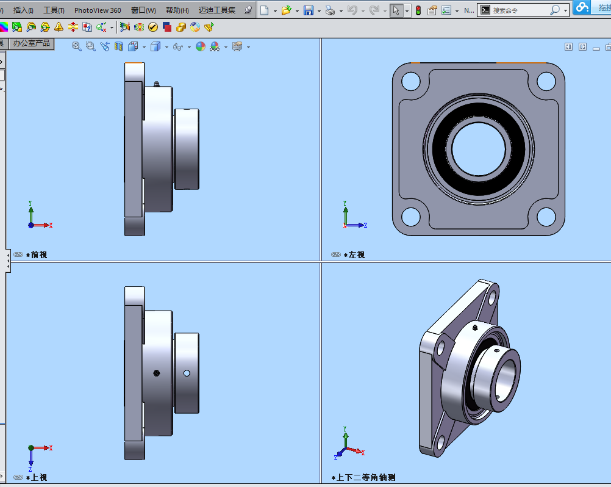Viewport: 611px width, 487px height.
Task: Click the Check Active Document icon
Action: (101, 27)
